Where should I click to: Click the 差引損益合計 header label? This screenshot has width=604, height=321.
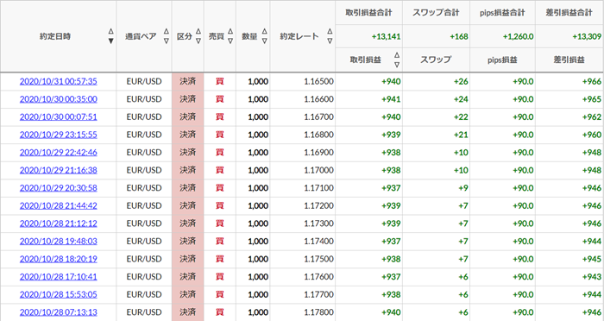tap(569, 12)
